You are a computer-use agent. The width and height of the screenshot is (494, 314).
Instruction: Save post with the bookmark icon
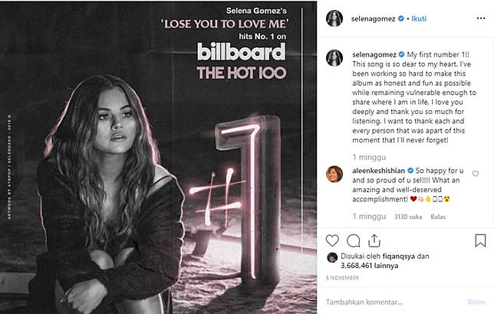tap(481, 240)
